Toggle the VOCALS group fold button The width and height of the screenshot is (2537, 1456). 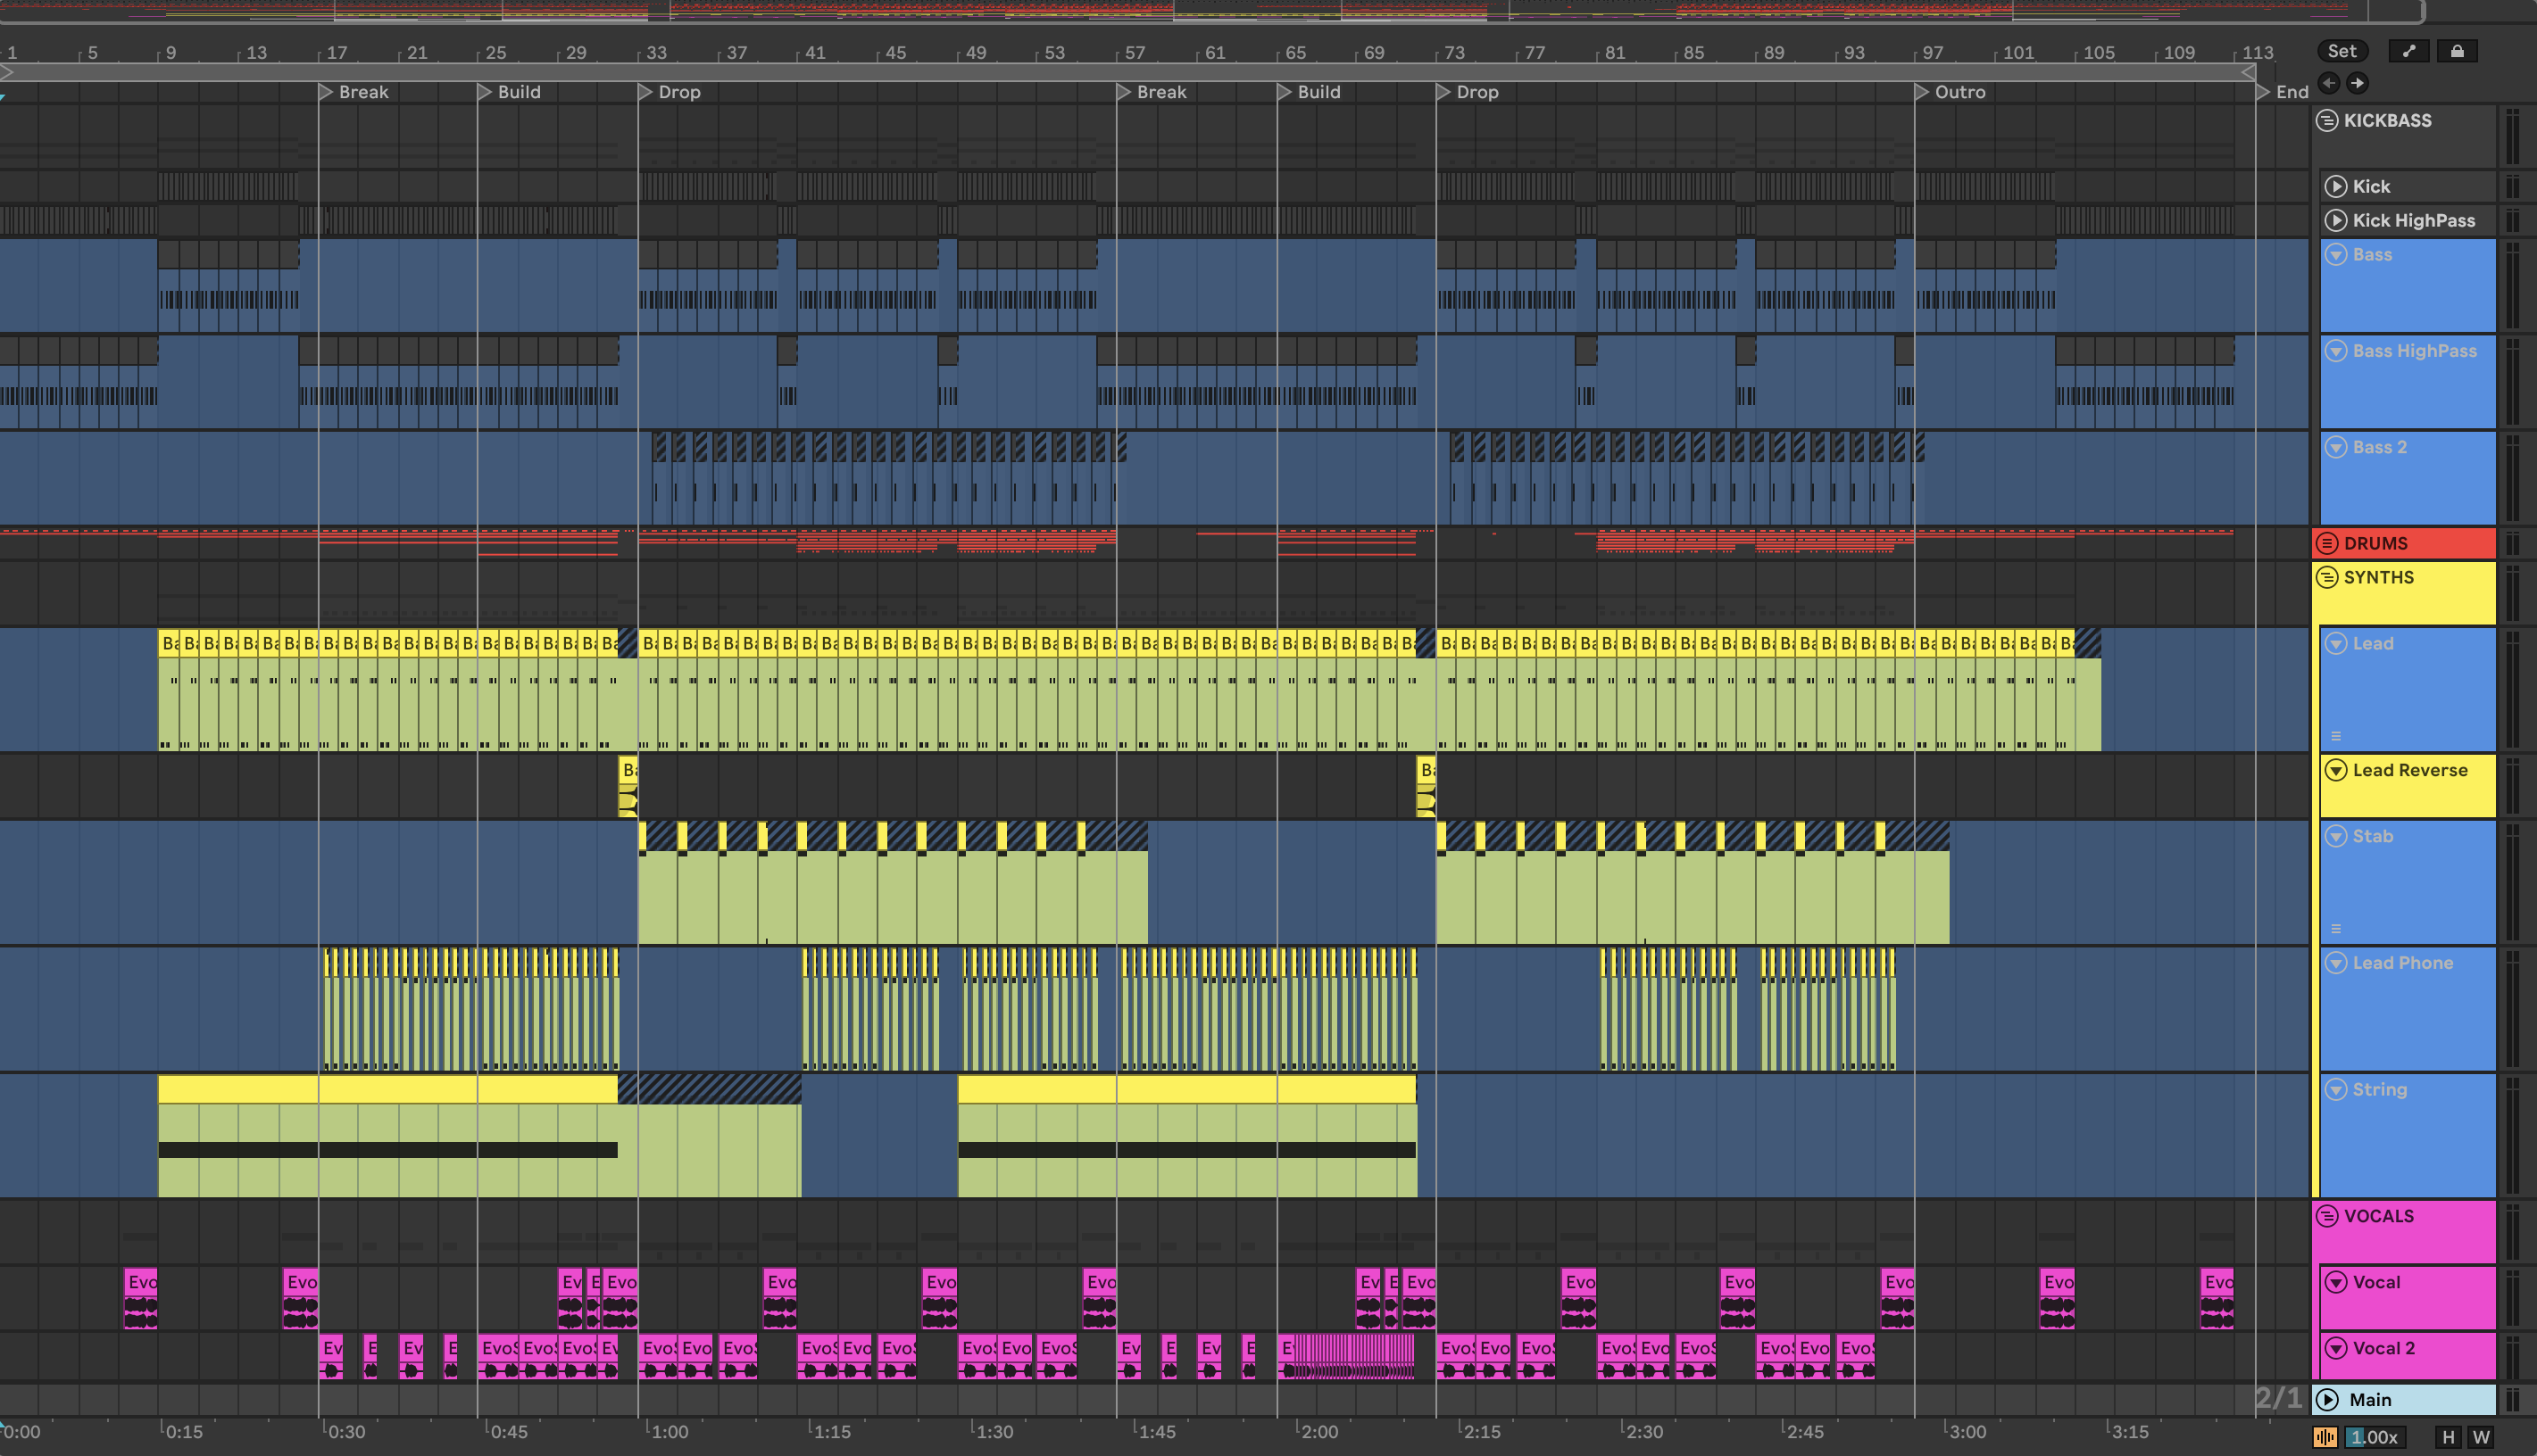click(x=2327, y=1216)
